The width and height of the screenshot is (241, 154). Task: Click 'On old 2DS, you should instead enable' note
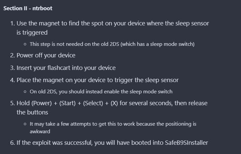click(101, 92)
